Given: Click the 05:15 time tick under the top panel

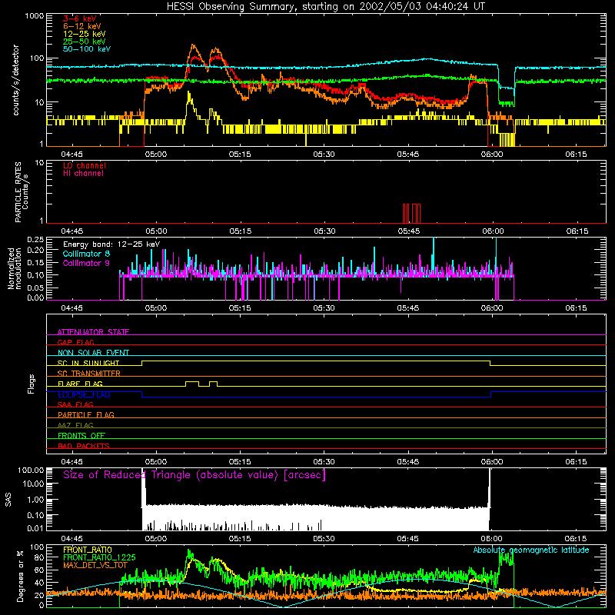Looking at the screenshot, I should pos(240,155).
